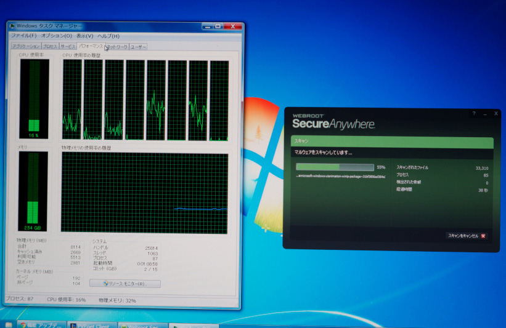This screenshot has width=506, height=328.
Task: Click the 利用可能 5513 row
Action: (49, 257)
